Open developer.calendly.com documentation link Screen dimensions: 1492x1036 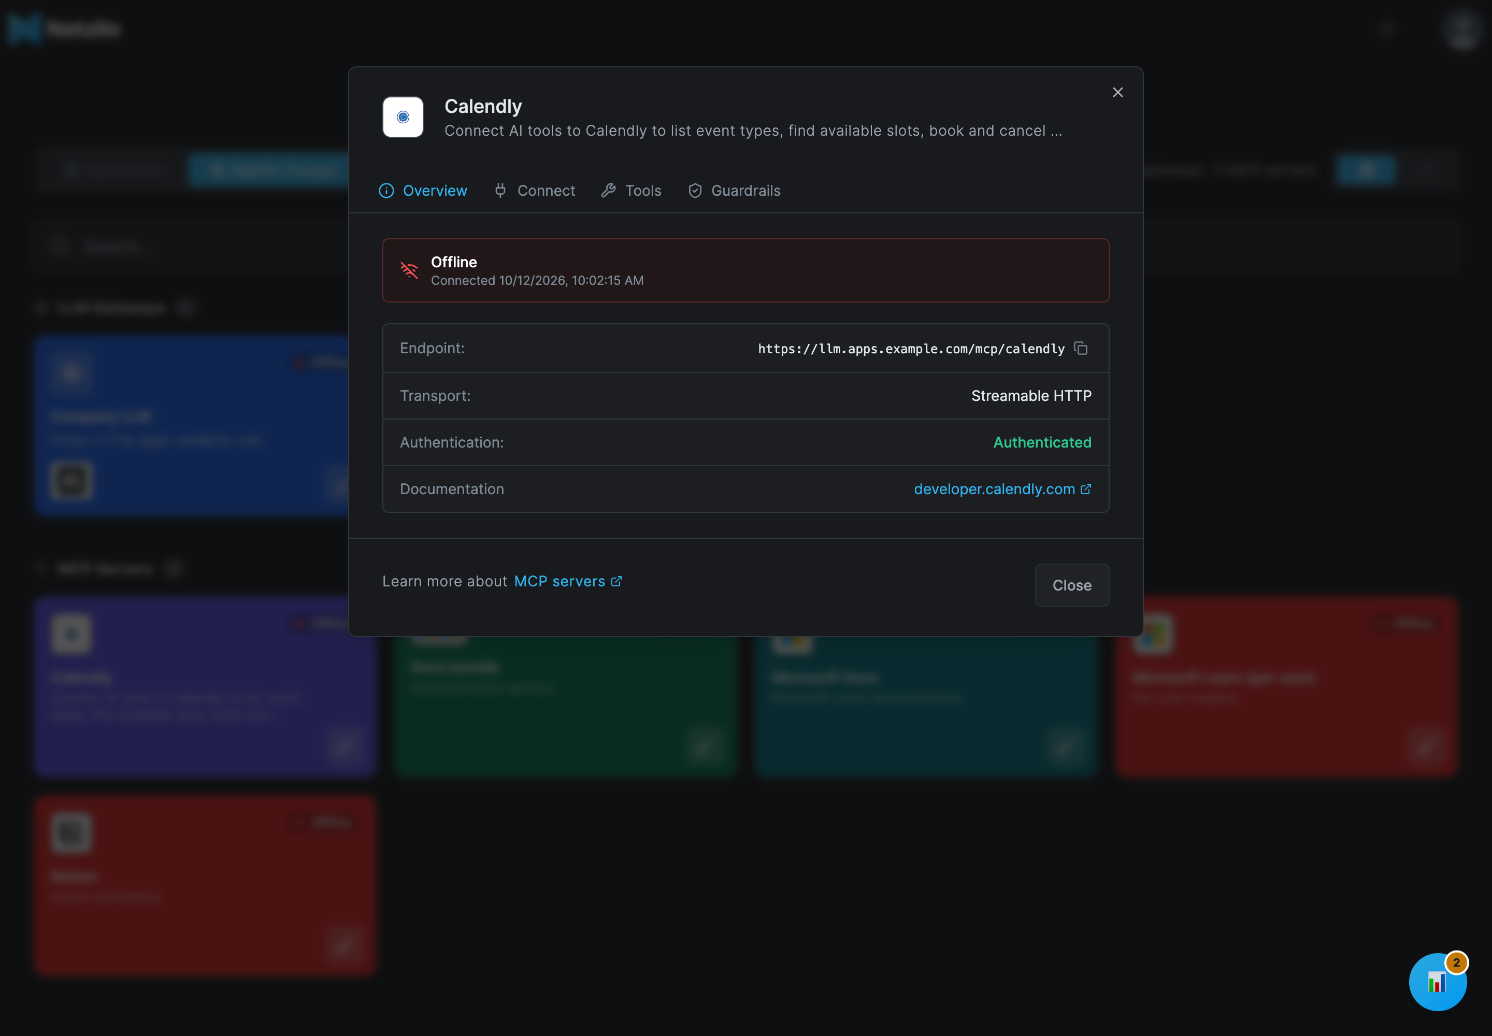[x=1002, y=490]
